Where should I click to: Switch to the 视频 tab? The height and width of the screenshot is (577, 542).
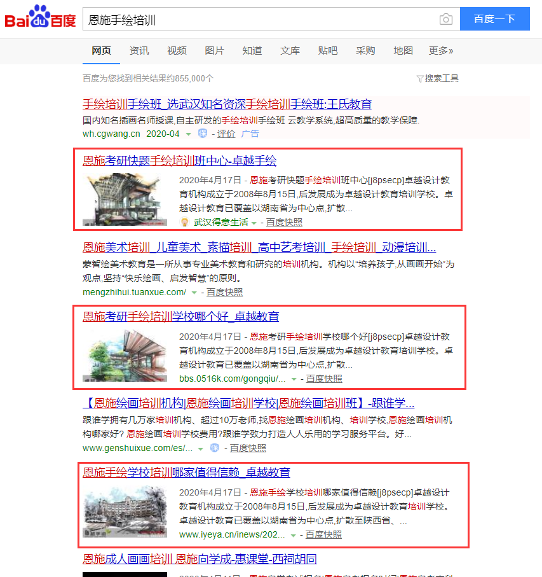coord(177,51)
